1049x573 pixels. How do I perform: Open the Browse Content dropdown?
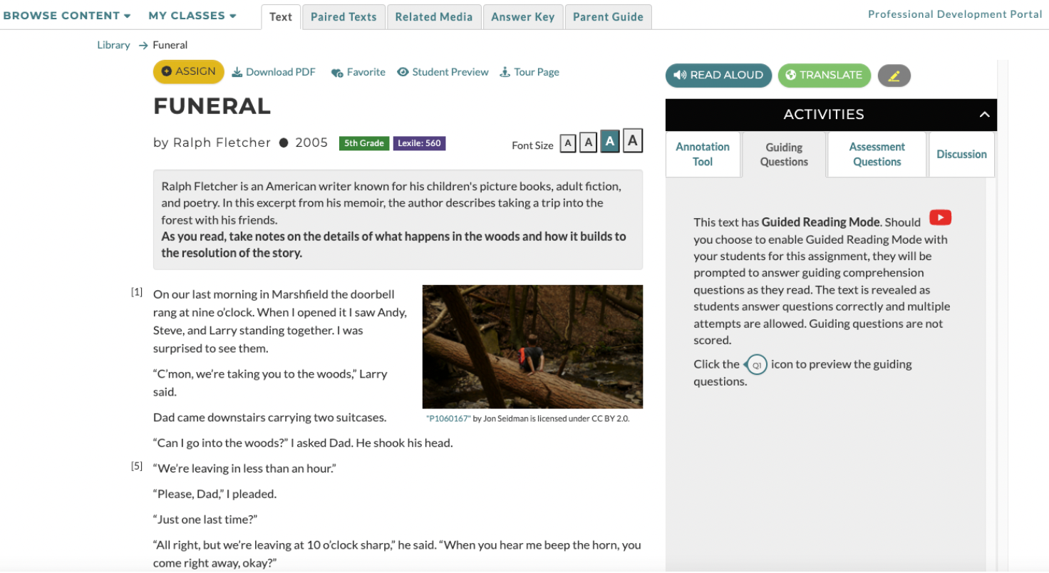67,16
